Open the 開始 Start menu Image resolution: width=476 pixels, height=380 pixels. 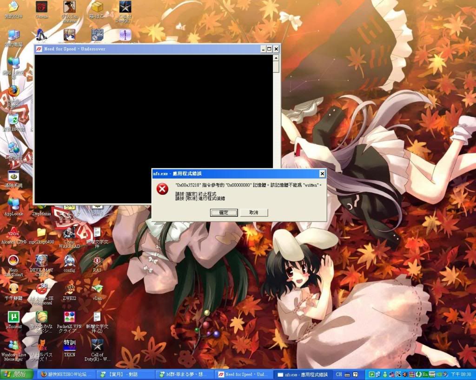click(x=16, y=374)
